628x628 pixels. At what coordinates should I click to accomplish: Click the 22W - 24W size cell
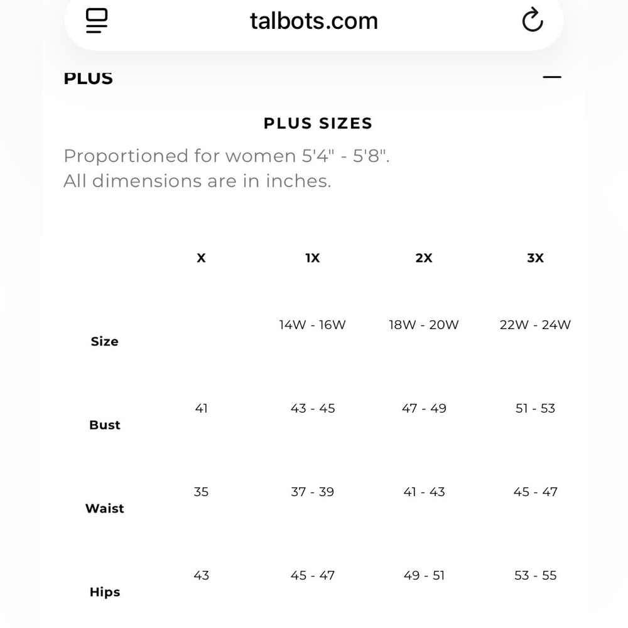click(535, 325)
